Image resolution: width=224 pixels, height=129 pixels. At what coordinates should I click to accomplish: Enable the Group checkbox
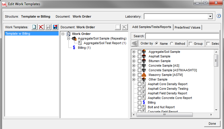(191, 44)
